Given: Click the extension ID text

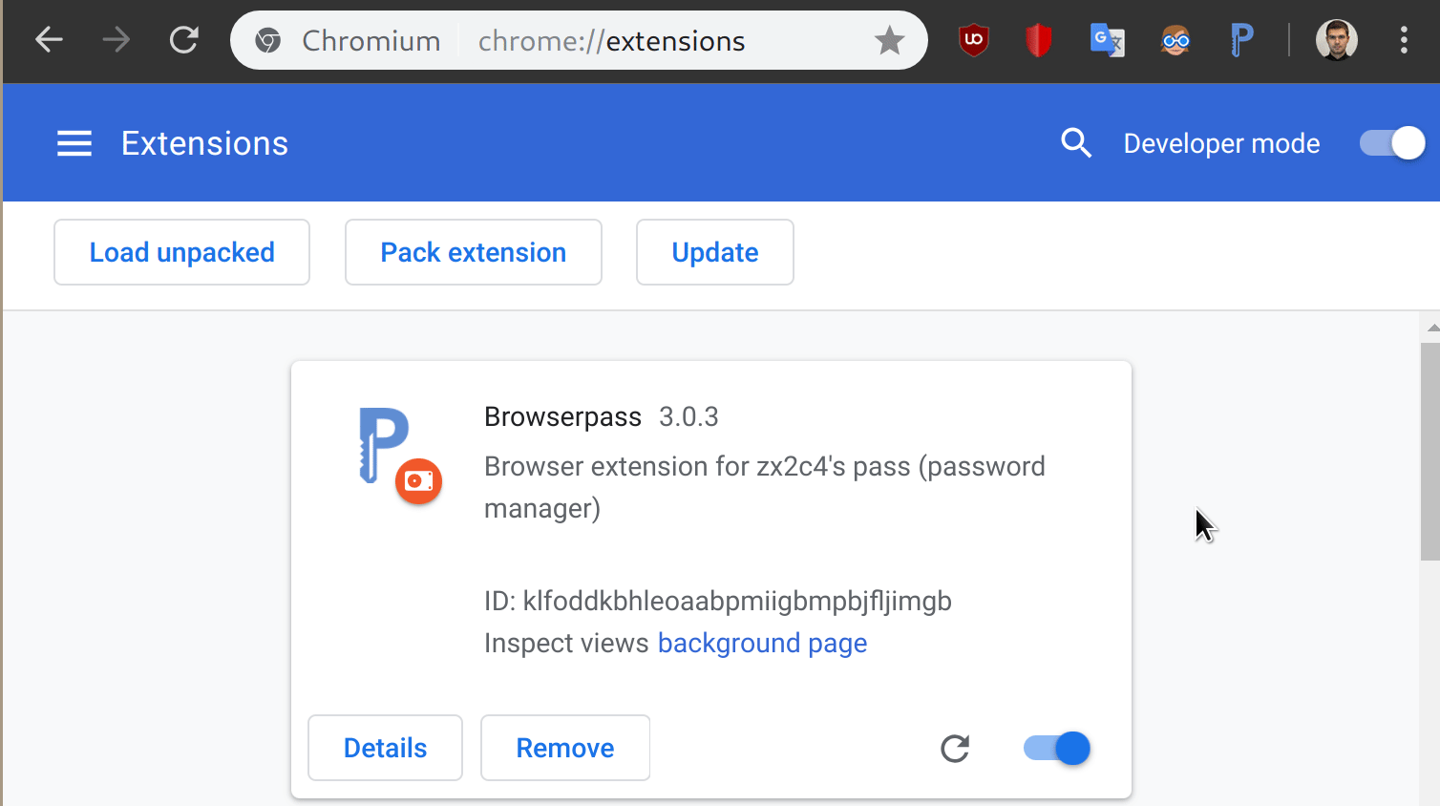Looking at the screenshot, I should point(718,601).
